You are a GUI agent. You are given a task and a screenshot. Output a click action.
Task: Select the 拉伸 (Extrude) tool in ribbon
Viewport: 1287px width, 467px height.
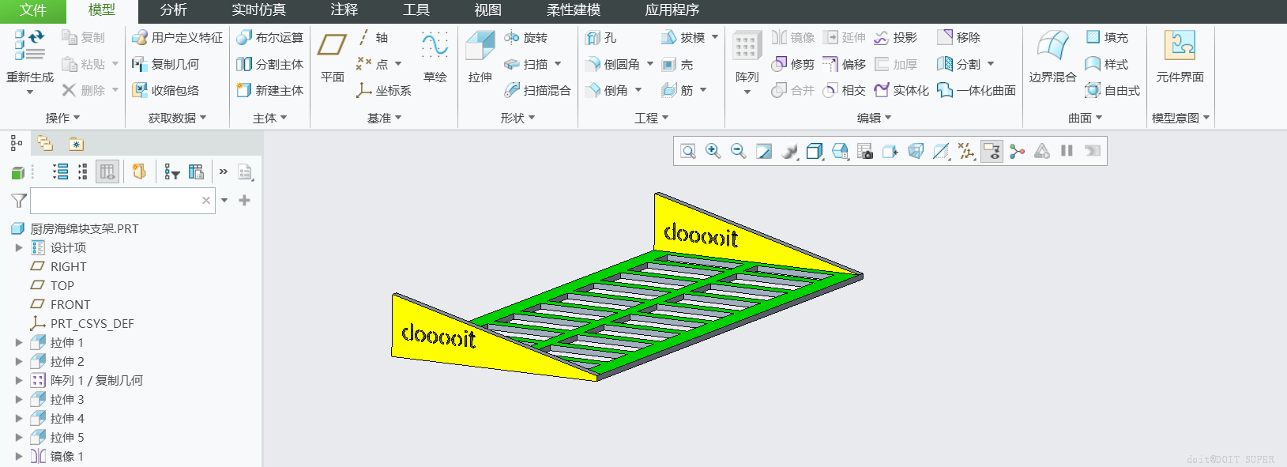pyautogui.click(x=480, y=56)
